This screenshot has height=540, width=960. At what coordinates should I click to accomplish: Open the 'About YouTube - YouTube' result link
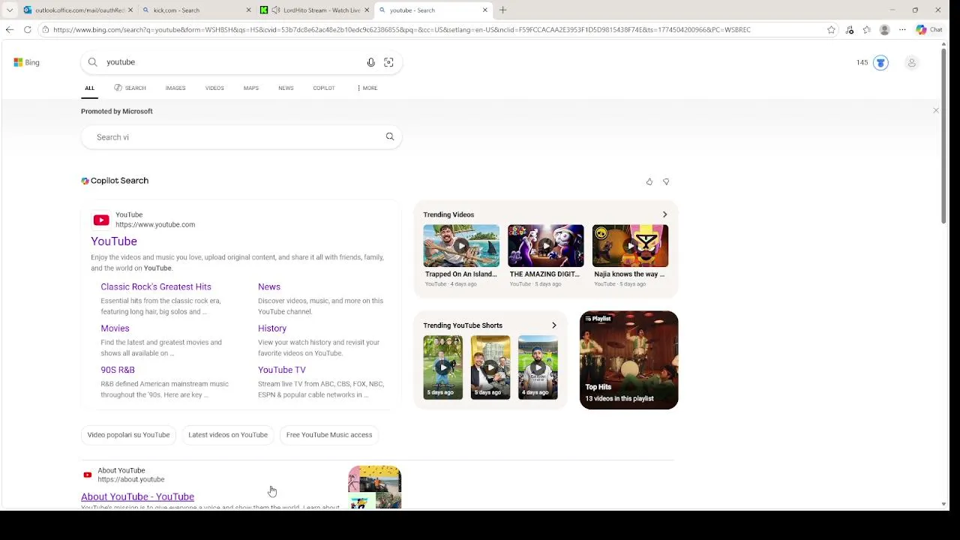click(x=137, y=496)
